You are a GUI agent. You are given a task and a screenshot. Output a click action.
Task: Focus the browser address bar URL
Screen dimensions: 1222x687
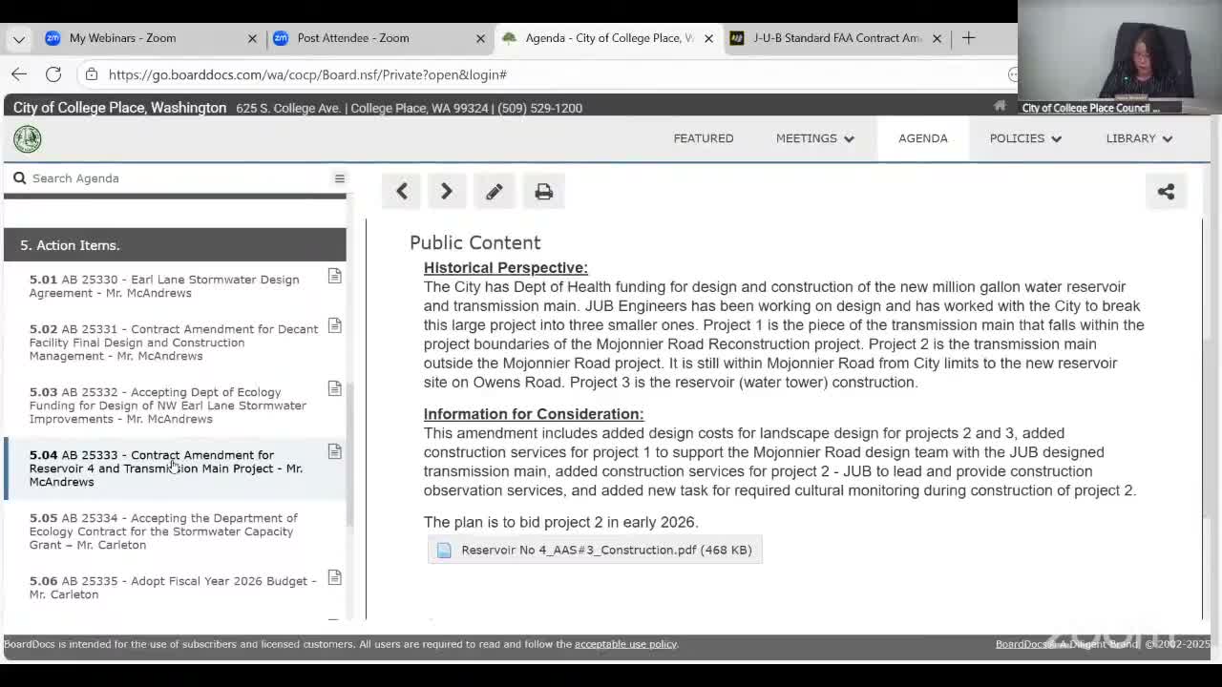307,74
